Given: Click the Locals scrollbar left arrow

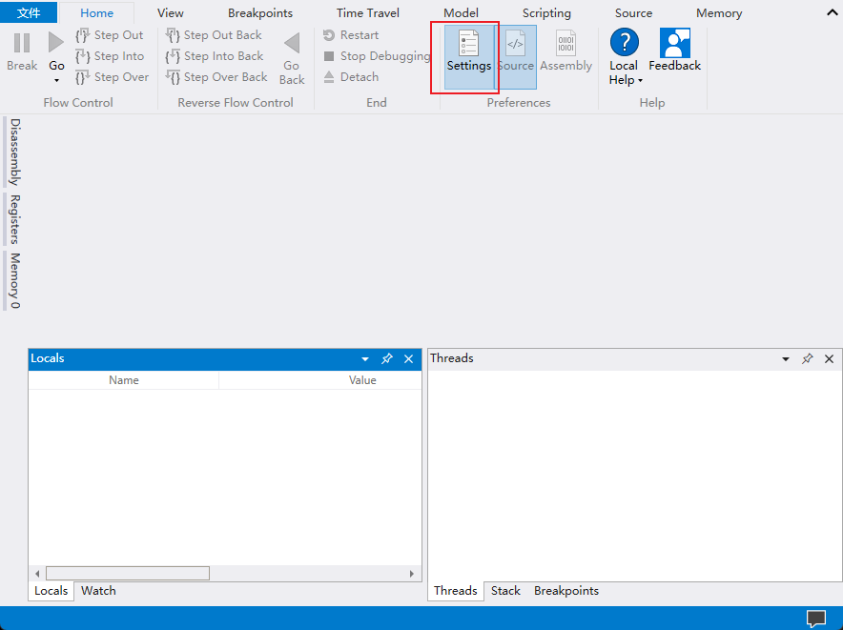Looking at the screenshot, I should (37, 574).
